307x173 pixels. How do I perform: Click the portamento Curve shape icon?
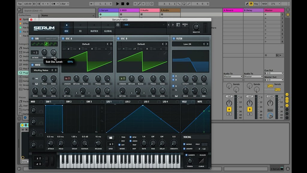(201, 161)
